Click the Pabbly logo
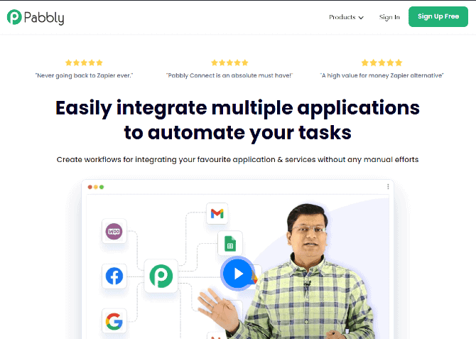 coord(36,17)
